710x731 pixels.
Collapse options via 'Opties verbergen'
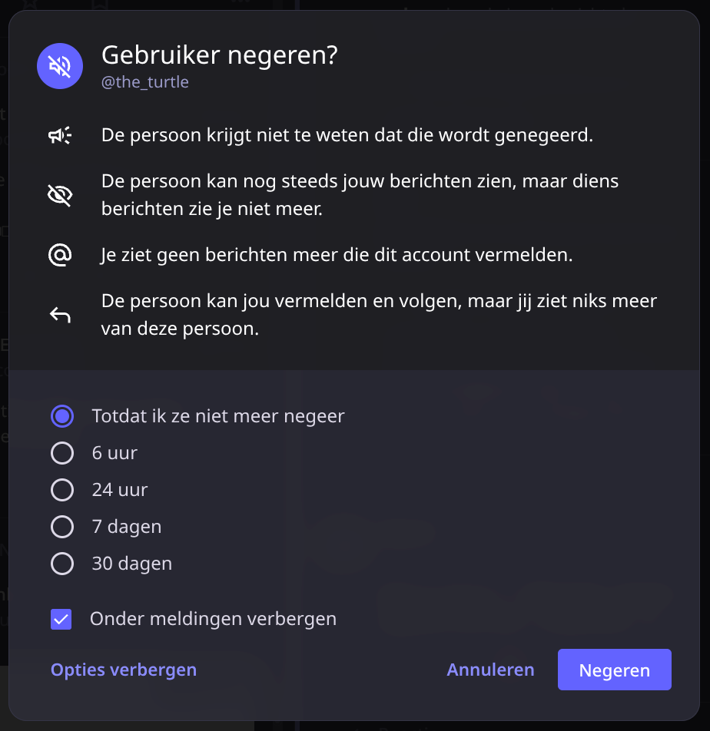click(124, 670)
